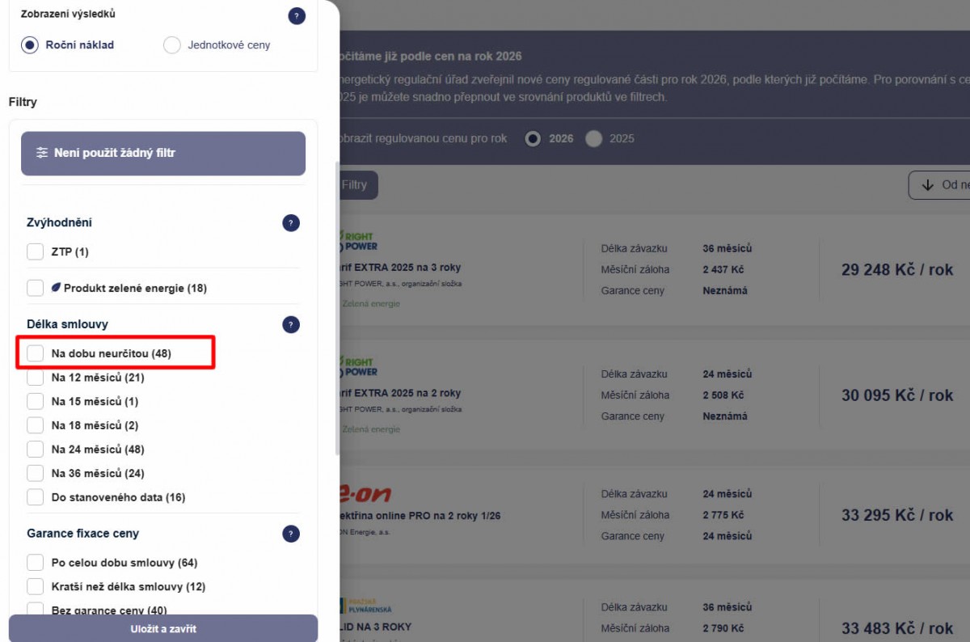Select Jednotkové ceny radio option
Viewport: 970px width, 642px height.
pos(172,45)
